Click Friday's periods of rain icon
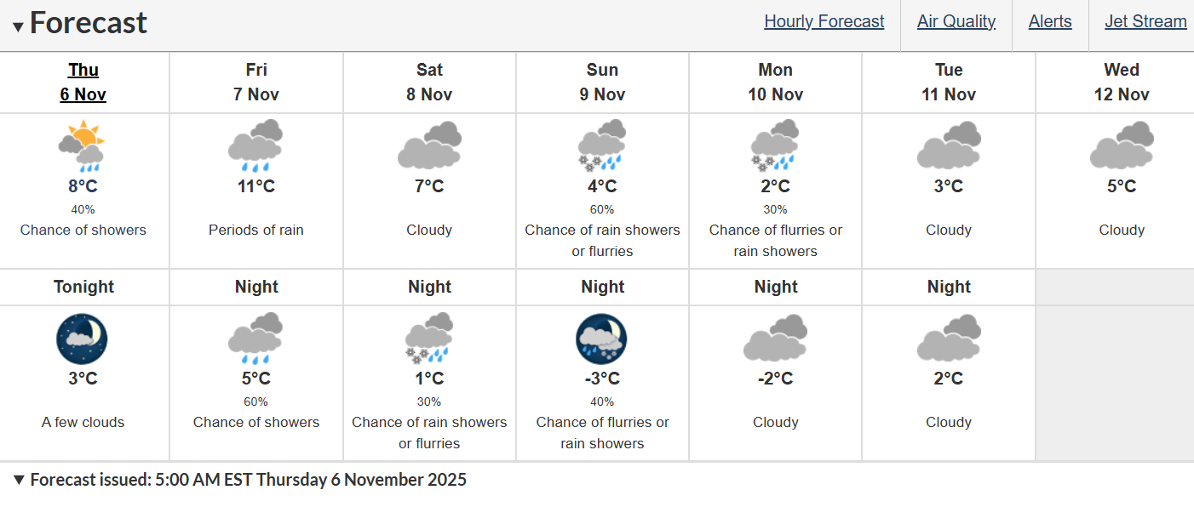Image resolution: width=1194 pixels, height=507 pixels. 255,145
